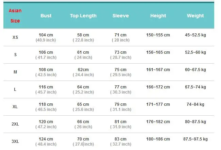Click the Sleeve column header

point(120,16)
